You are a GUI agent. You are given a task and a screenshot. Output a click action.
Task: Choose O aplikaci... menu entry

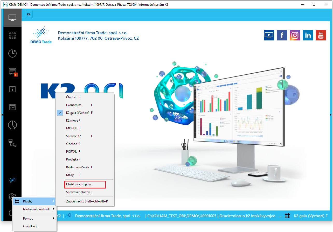(x=34, y=226)
